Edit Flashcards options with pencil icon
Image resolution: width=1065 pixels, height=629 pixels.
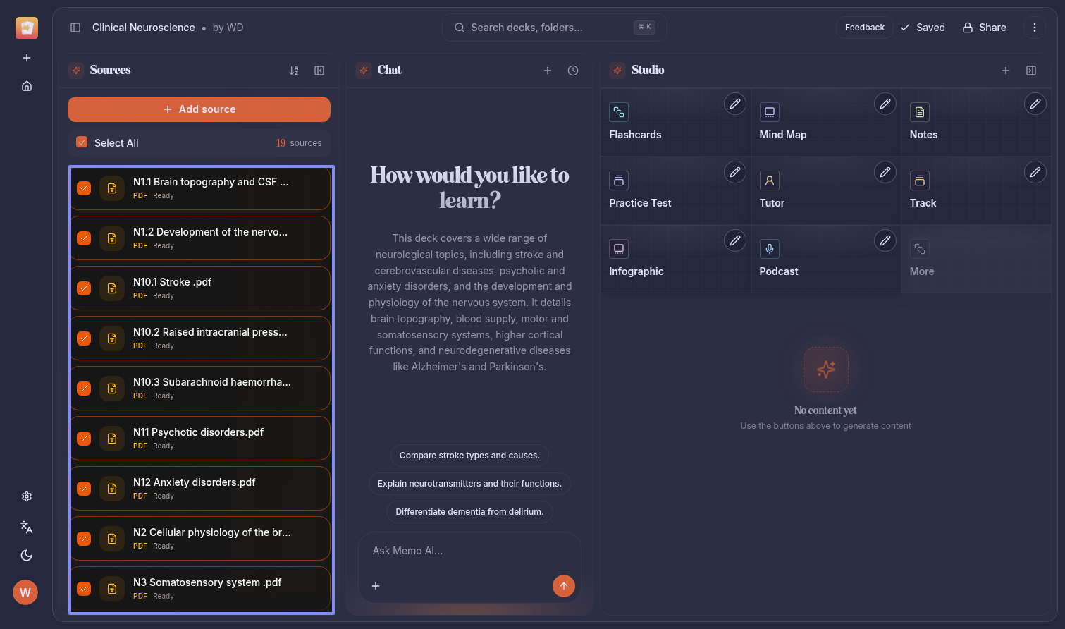[734, 104]
